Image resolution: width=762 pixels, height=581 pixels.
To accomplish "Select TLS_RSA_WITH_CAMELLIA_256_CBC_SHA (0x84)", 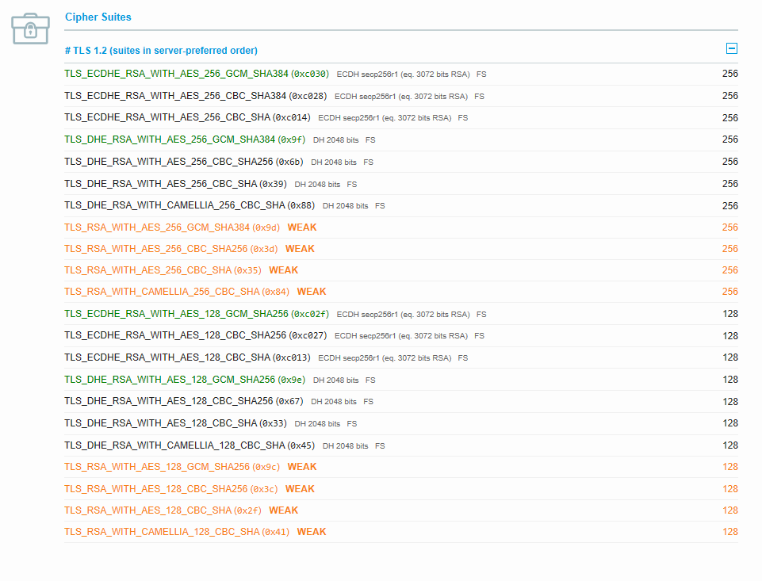I will pos(177,292).
